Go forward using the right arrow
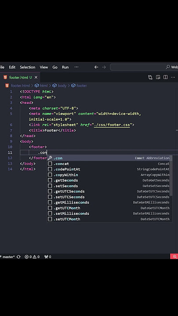178x316 pixels. pos(104,67)
